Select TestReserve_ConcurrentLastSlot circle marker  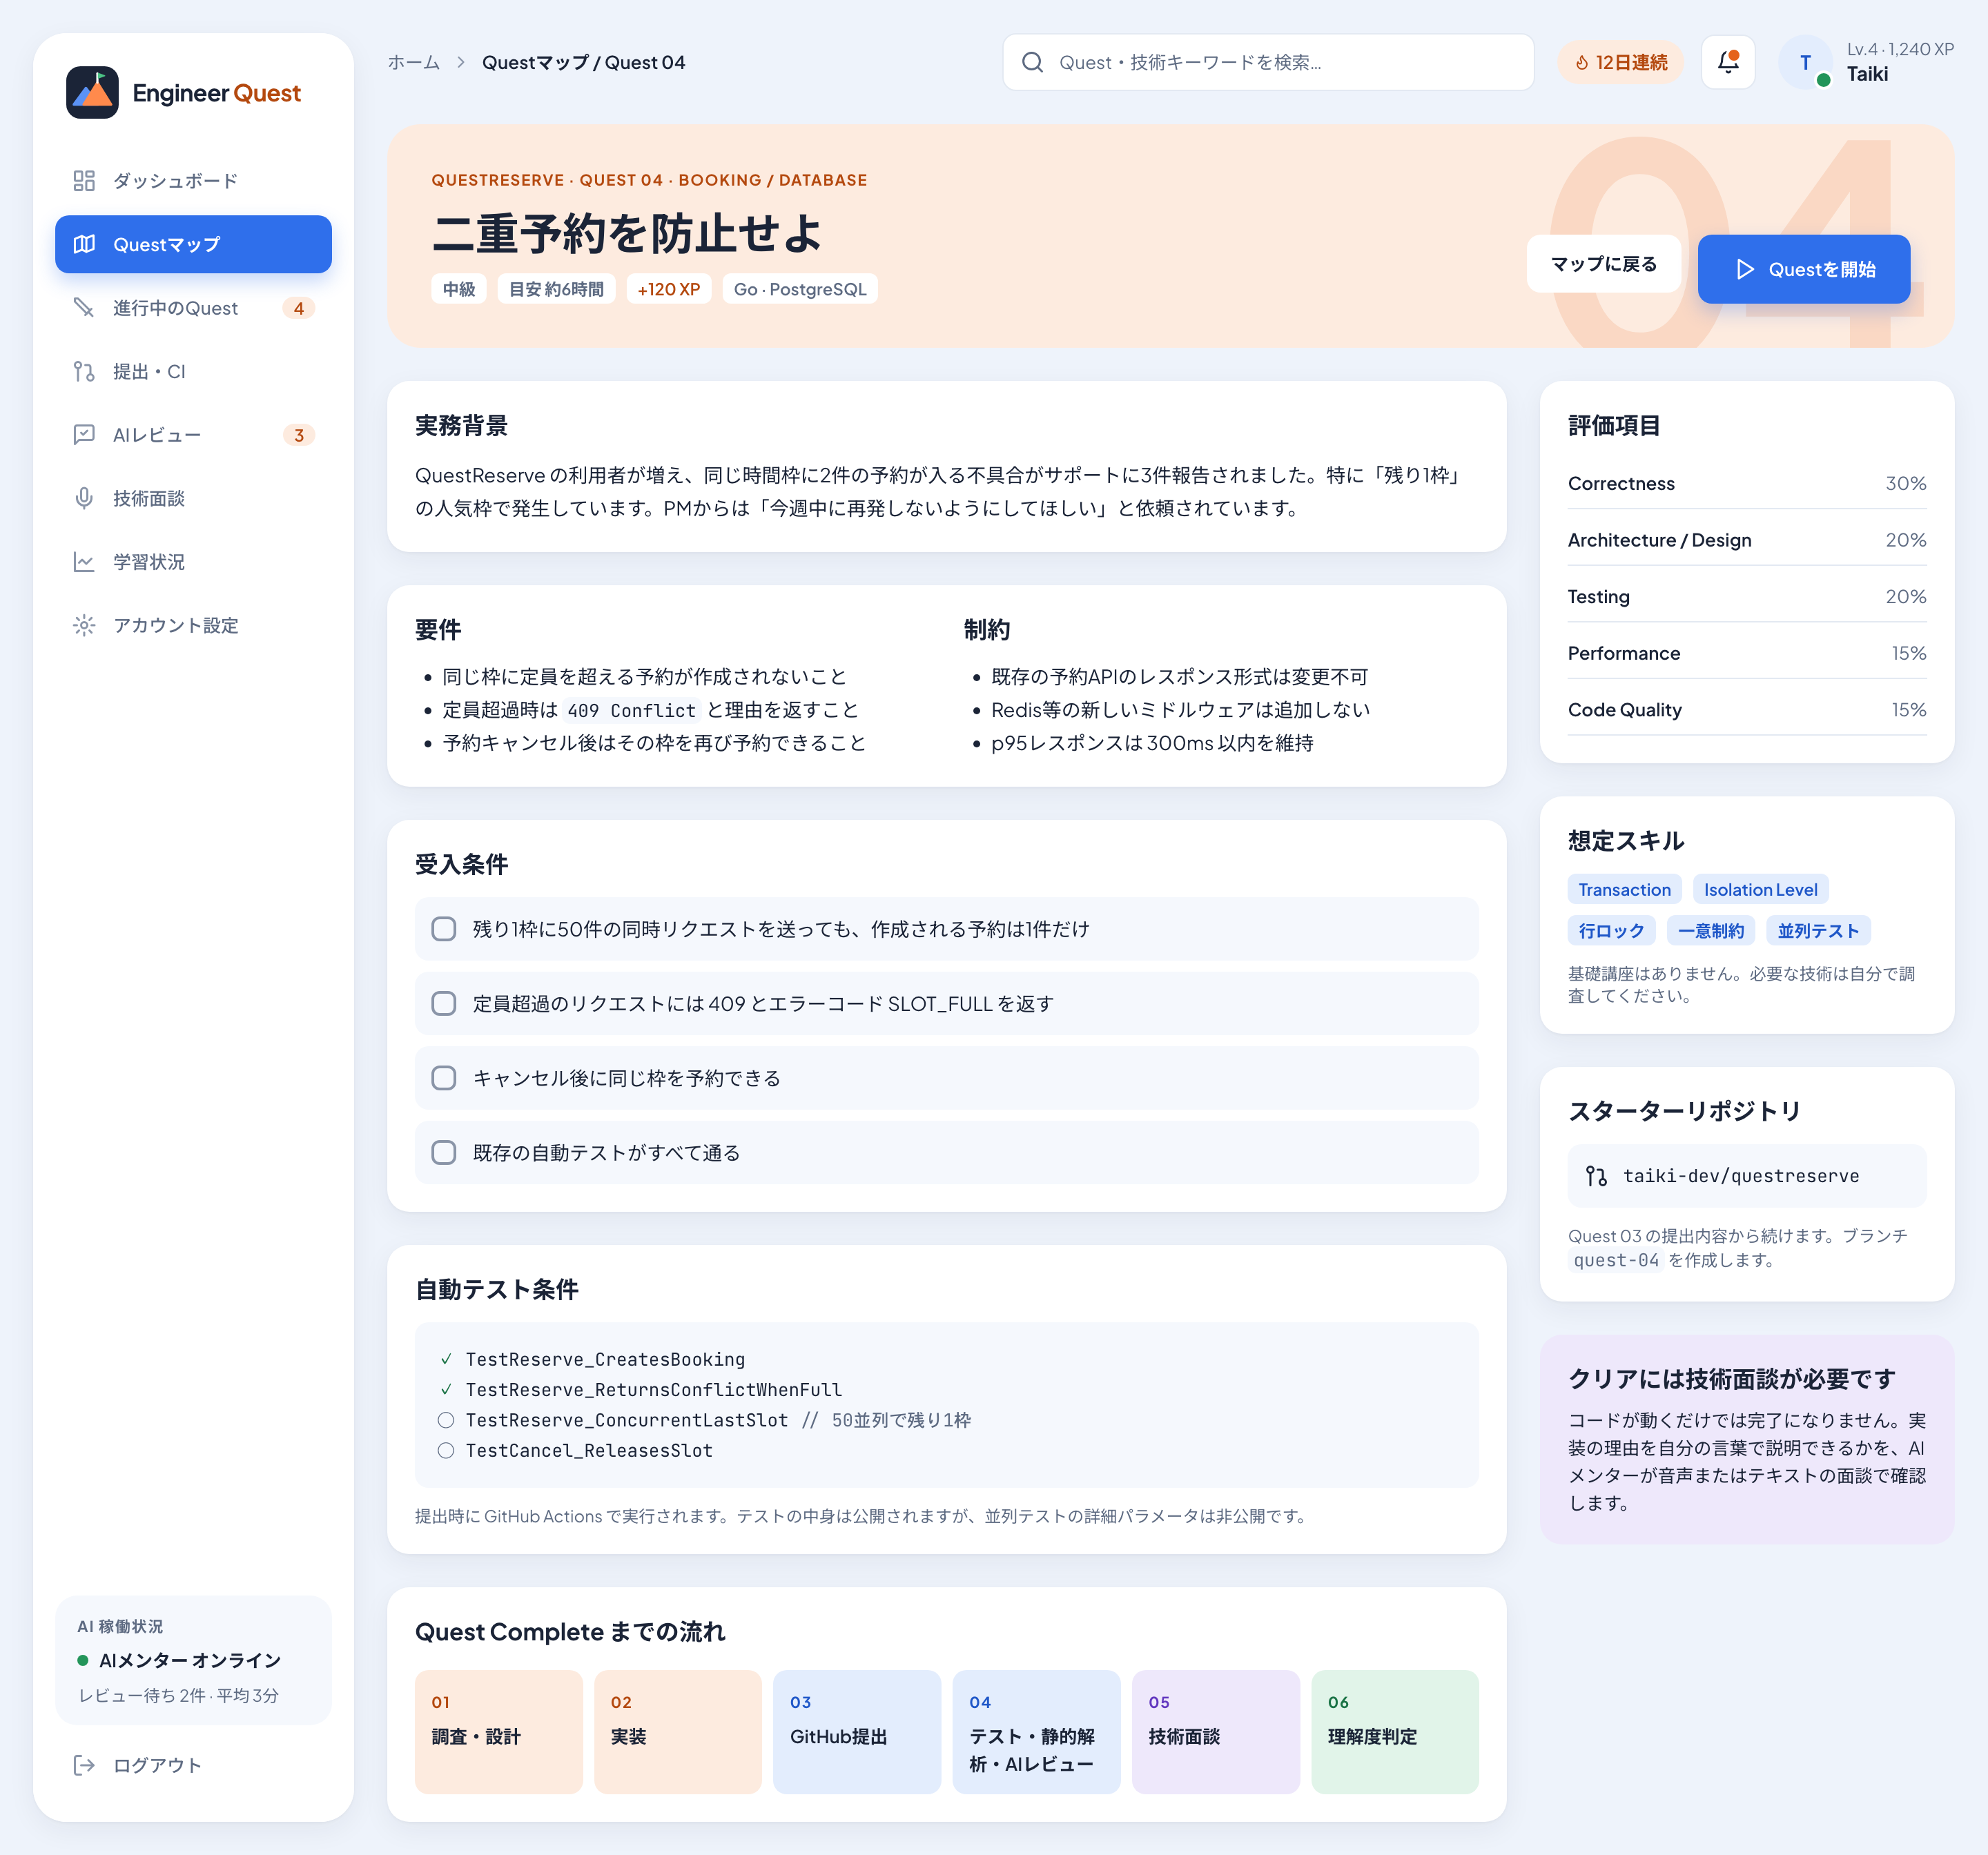(446, 1420)
